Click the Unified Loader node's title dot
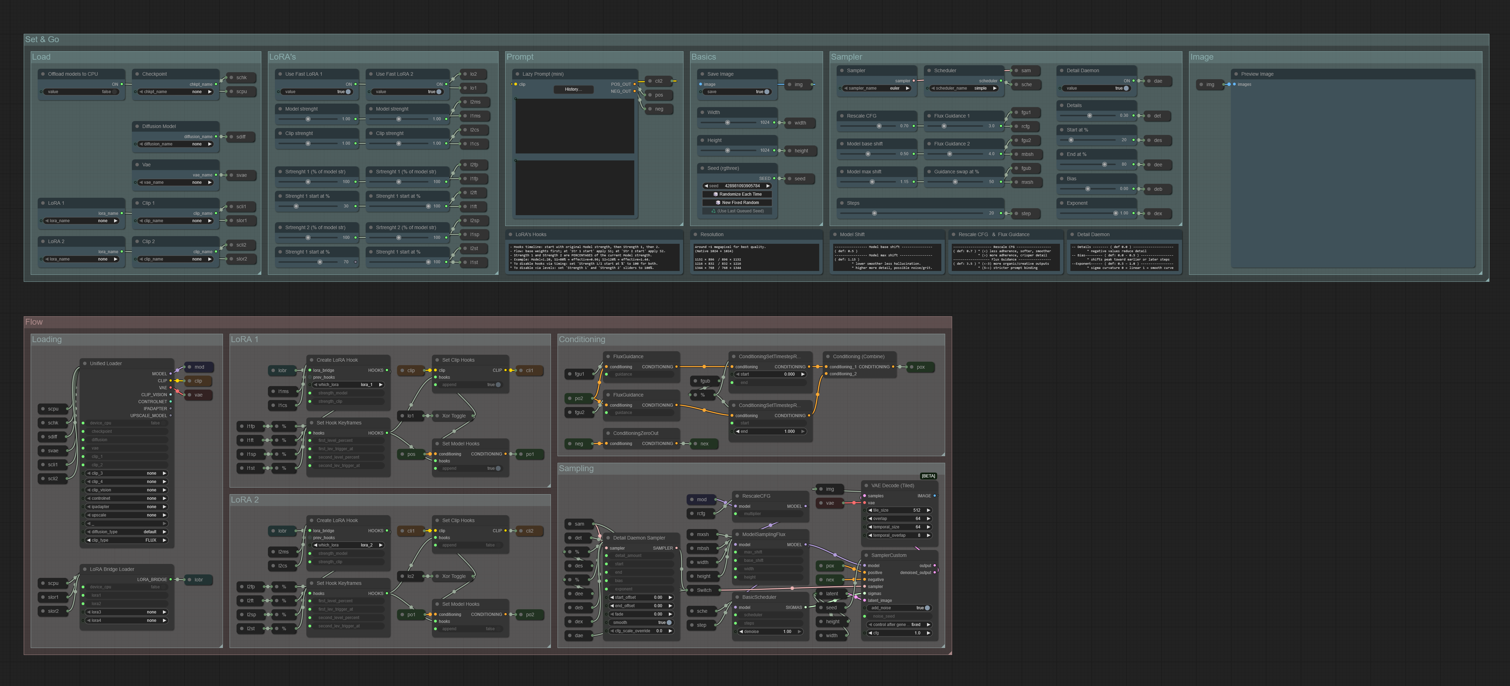 pos(85,364)
